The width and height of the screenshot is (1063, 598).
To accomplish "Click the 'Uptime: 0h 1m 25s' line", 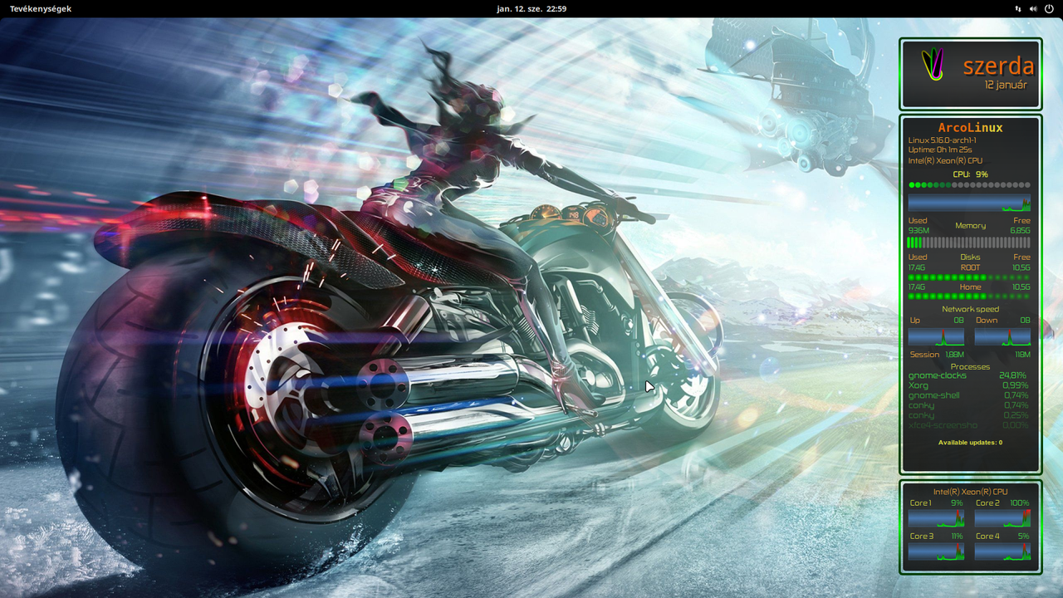I will pos(940,149).
